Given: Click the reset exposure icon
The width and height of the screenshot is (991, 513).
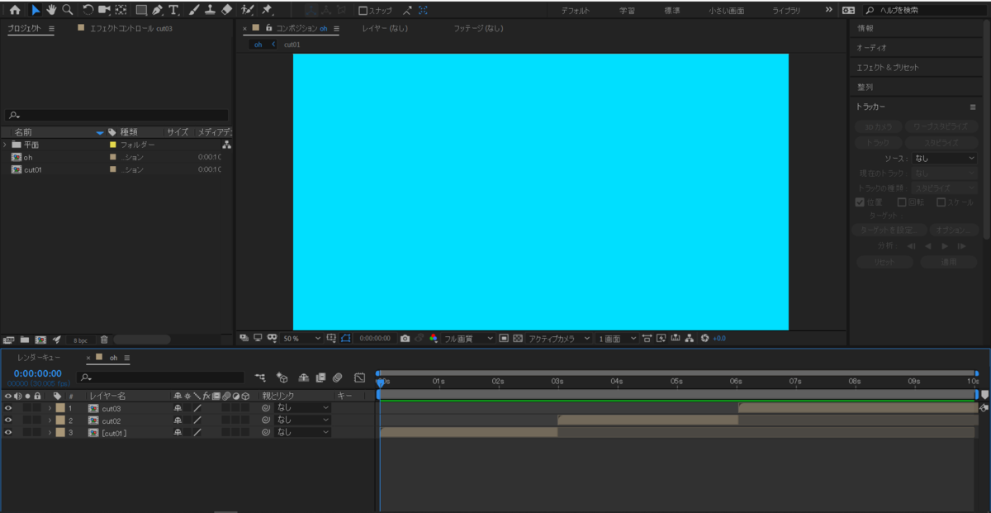Looking at the screenshot, I should tap(704, 339).
